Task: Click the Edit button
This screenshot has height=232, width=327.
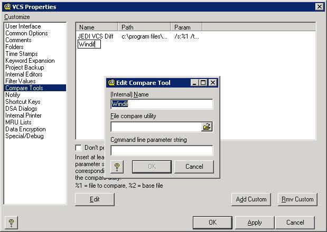Action: click(x=95, y=199)
